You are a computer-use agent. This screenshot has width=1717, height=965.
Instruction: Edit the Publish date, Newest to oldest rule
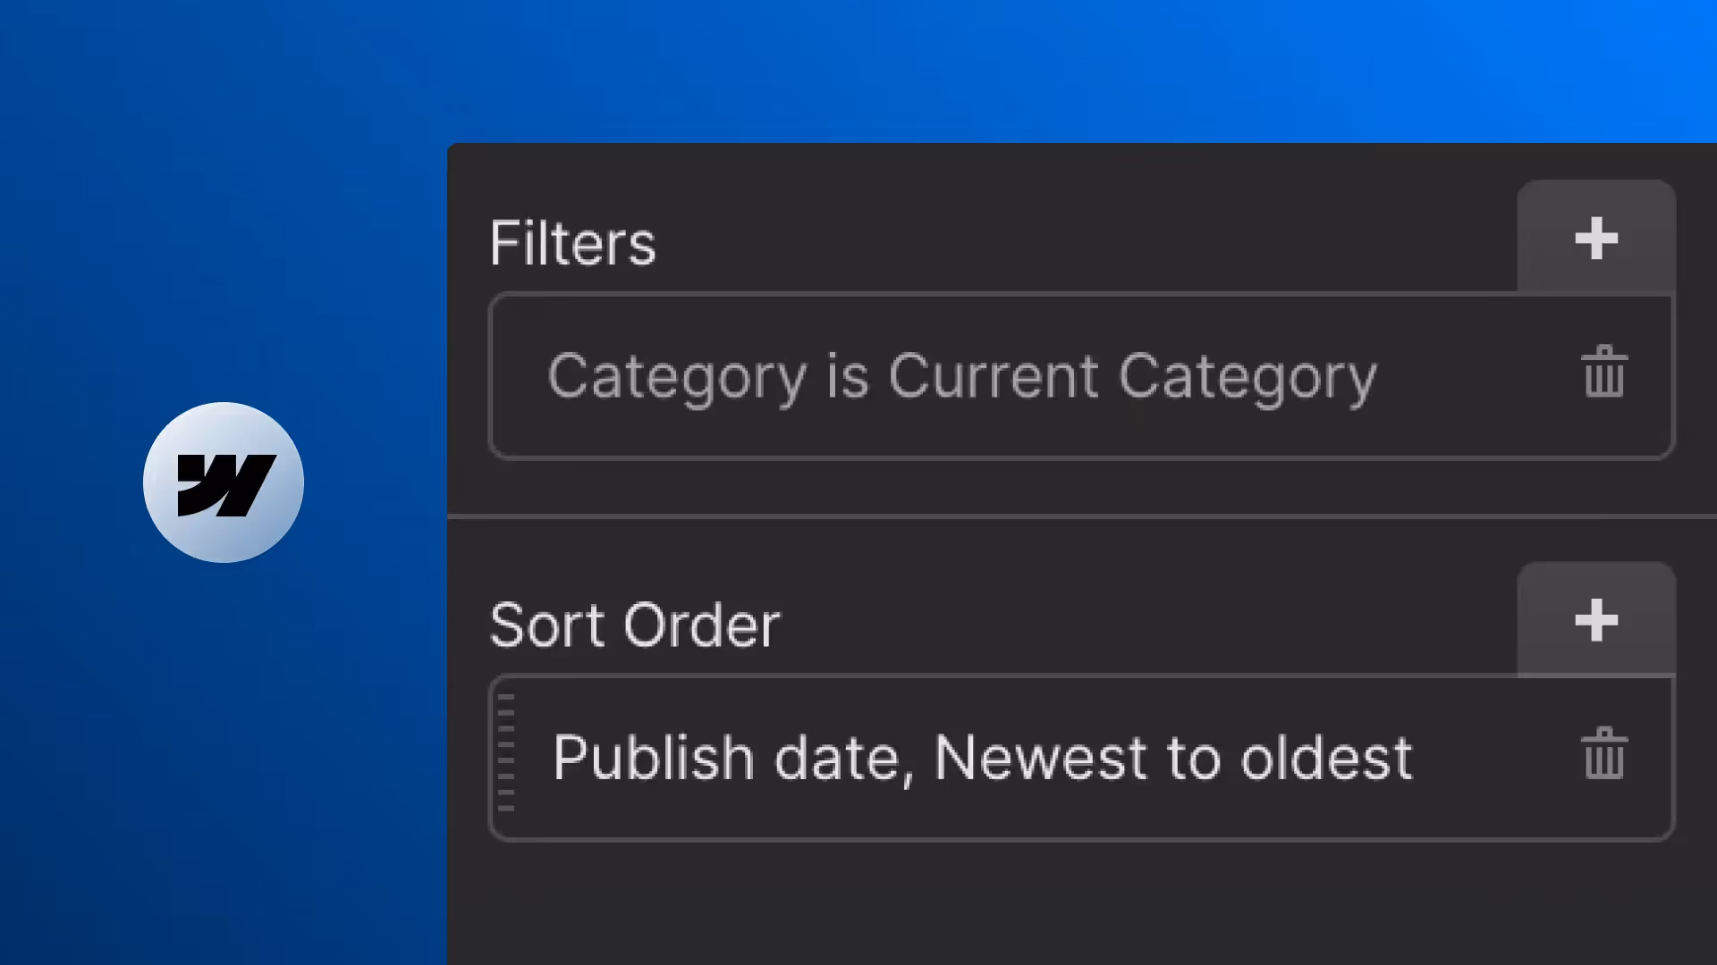click(982, 758)
